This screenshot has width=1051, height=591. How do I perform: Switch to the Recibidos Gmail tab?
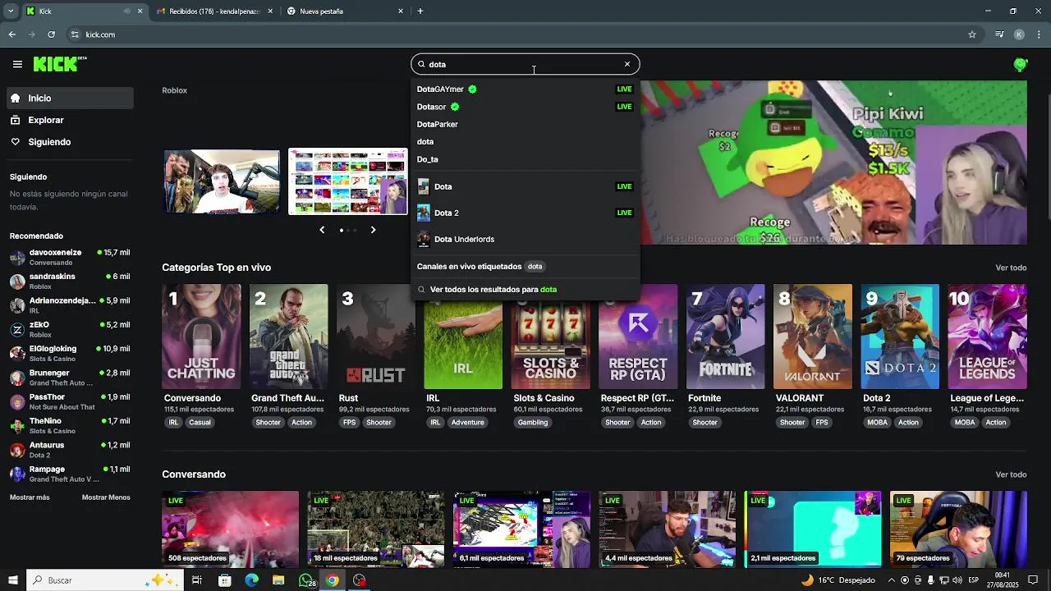click(x=213, y=11)
